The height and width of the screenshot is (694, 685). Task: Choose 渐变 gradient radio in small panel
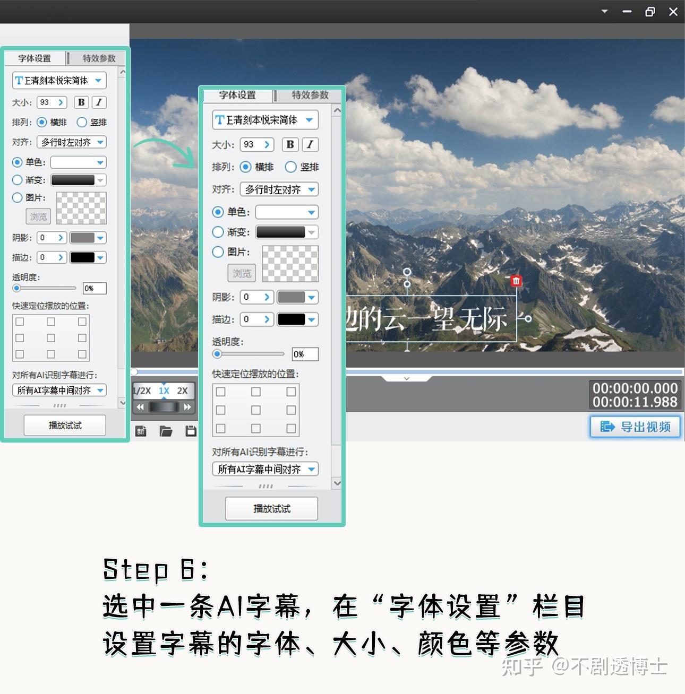pos(17,180)
